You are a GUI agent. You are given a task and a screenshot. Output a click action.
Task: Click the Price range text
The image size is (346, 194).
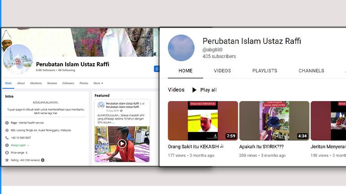[x=19, y=153]
